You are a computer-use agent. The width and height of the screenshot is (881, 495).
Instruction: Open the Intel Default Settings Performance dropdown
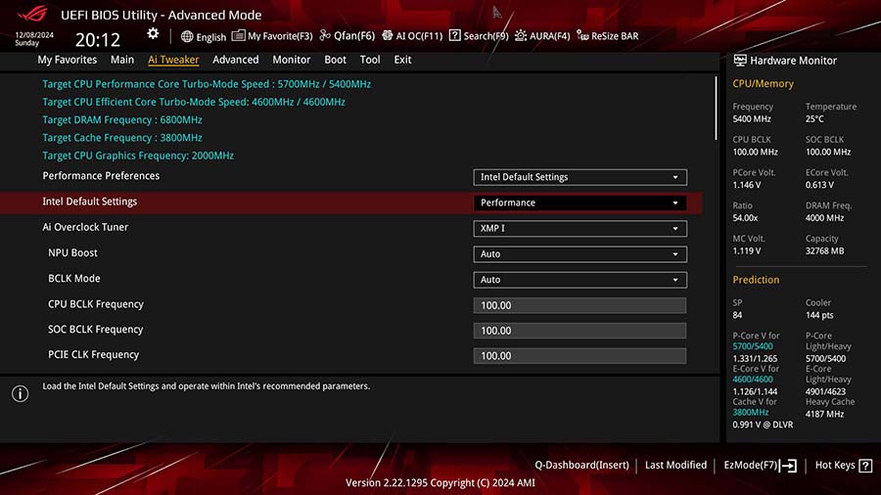coord(580,202)
